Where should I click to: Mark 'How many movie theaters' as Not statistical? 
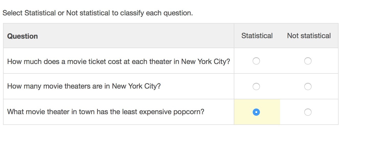pyautogui.click(x=308, y=87)
